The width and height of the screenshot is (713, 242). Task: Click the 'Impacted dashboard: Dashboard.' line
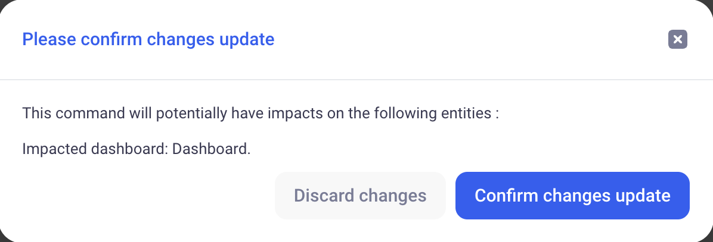point(136,149)
